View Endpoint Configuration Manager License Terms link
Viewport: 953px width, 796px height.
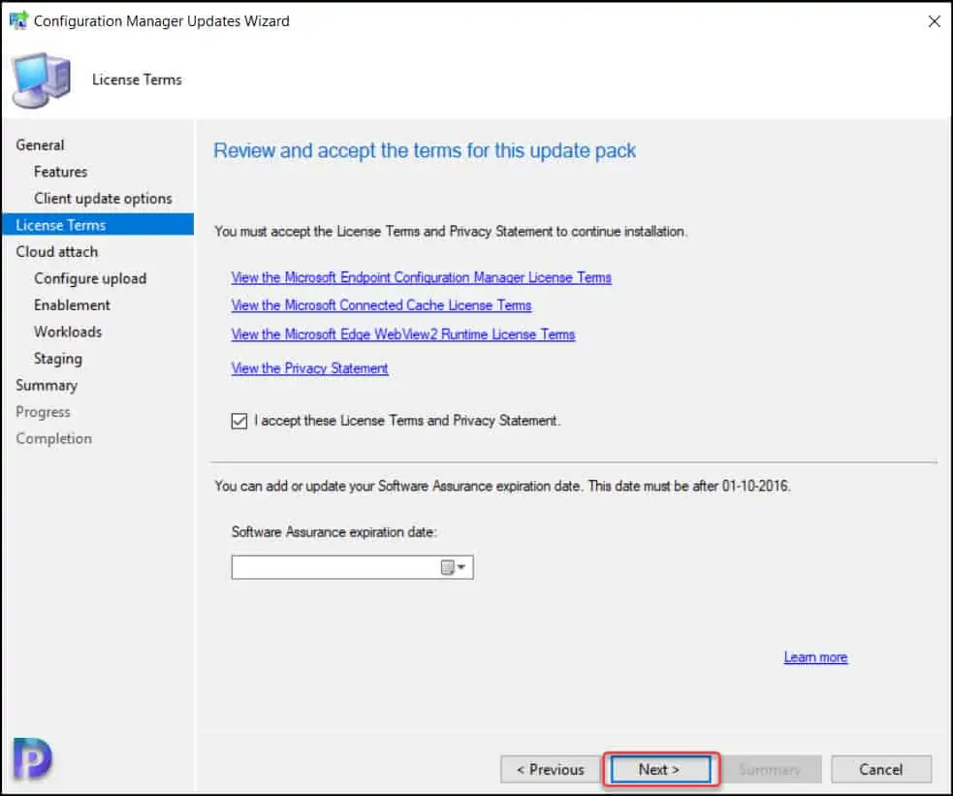pos(421,277)
